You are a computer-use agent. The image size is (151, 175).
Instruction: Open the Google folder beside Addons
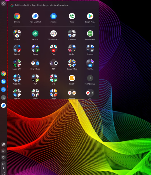53,93
